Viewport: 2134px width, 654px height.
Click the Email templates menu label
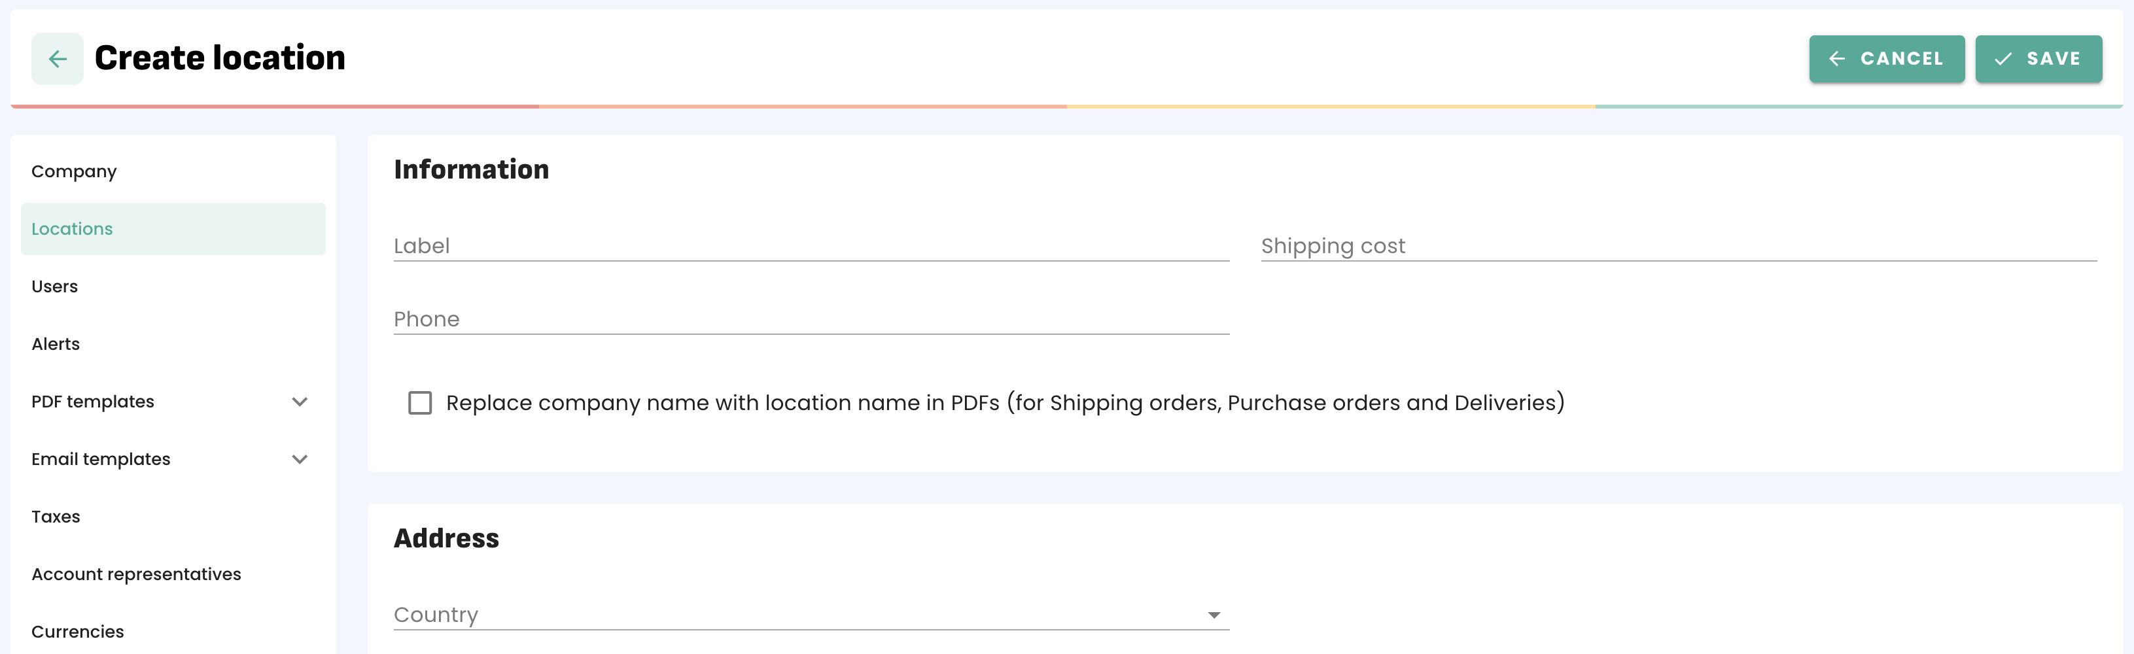pos(101,460)
